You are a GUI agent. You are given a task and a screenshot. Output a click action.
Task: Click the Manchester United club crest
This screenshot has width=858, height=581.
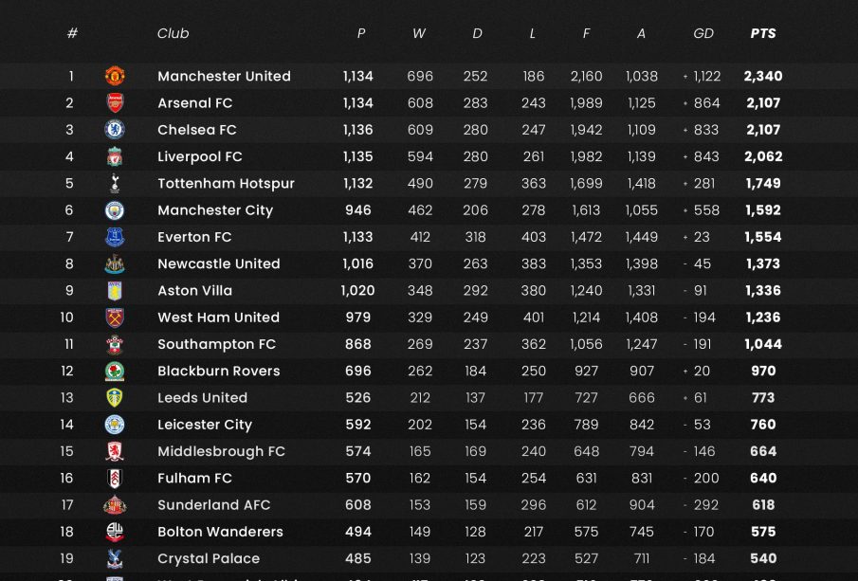pos(115,76)
